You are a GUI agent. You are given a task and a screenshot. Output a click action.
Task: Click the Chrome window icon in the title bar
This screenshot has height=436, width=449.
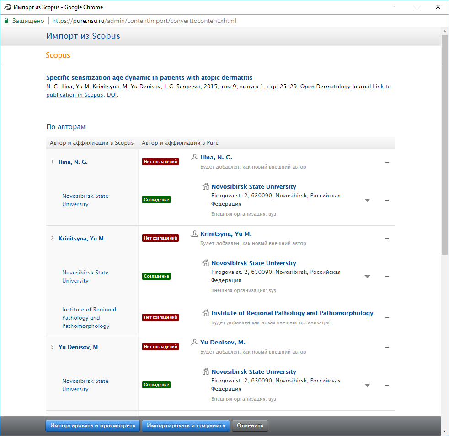pos(8,7)
